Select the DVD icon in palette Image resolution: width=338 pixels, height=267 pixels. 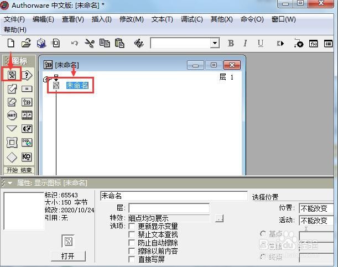[x=27, y=142]
